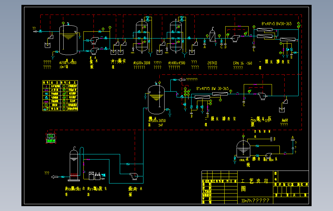
Task: Select the 'CRN 16 -160' pump label
Action: (x=242, y=63)
